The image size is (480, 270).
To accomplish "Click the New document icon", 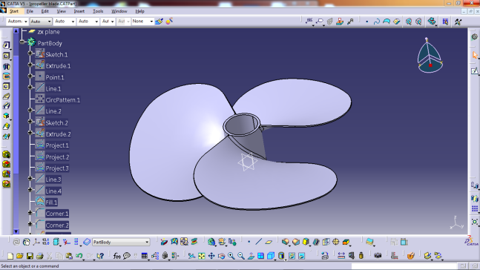I will click(10, 256).
